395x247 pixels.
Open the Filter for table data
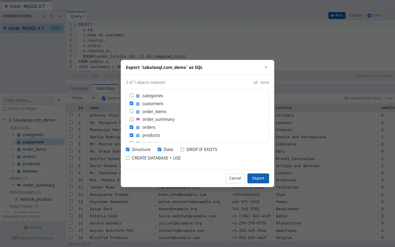pyautogui.click(x=77, y=98)
